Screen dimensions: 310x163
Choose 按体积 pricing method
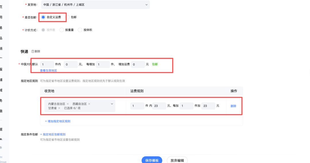pyautogui.click(x=80, y=30)
